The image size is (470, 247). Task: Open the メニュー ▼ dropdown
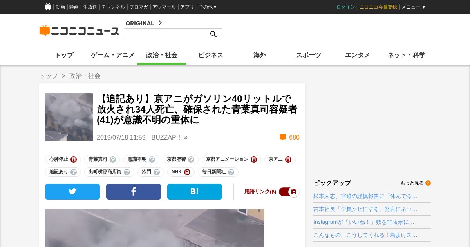(x=414, y=7)
